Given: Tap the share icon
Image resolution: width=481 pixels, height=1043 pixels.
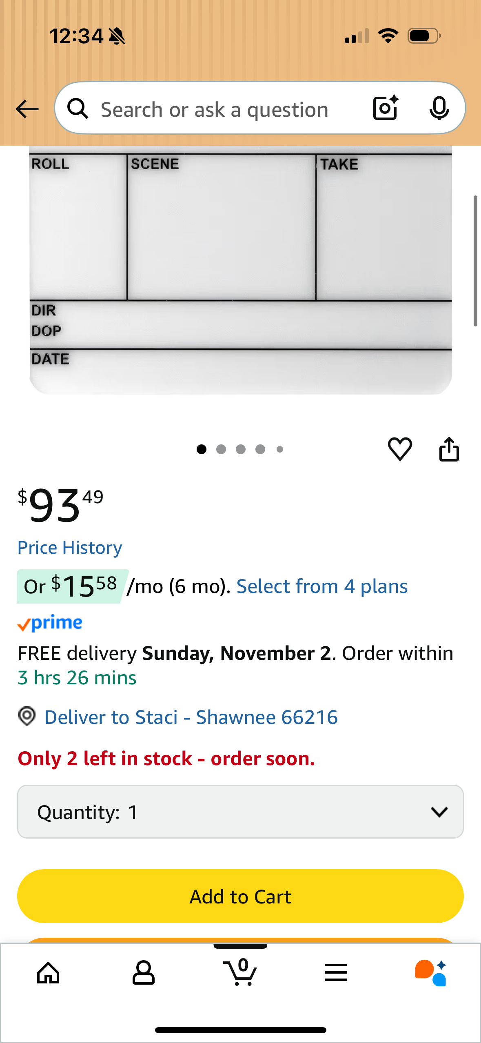Looking at the screenshot, I should tap(449, 449).
